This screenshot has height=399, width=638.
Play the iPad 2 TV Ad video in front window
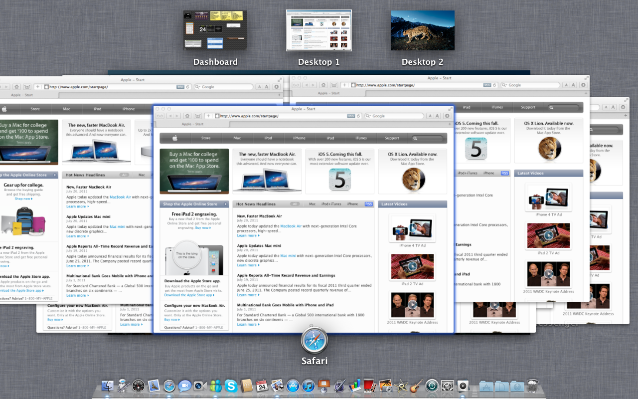click(413, 266)
